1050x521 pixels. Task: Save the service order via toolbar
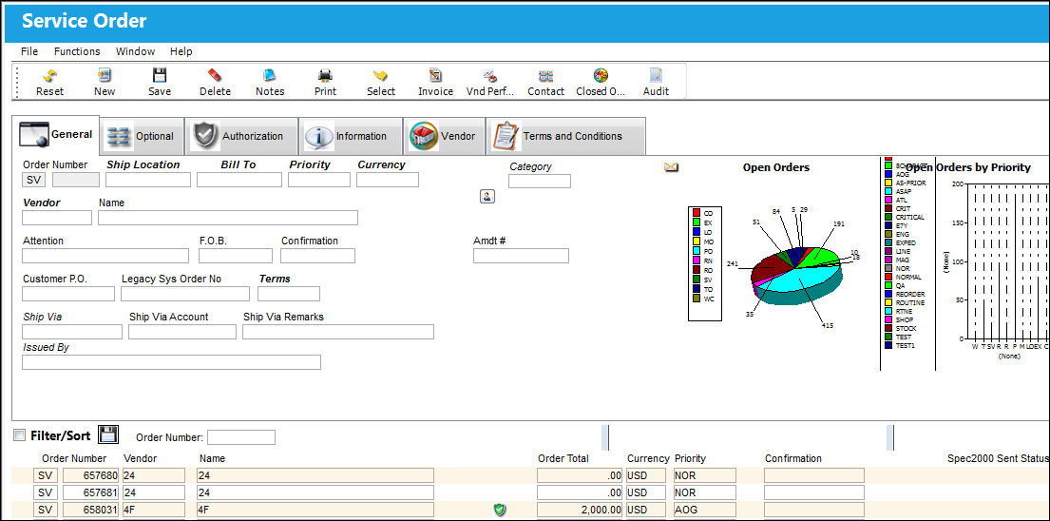[x=160, y=76]
